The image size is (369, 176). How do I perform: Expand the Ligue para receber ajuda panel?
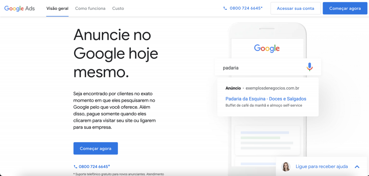coord(357,167)
